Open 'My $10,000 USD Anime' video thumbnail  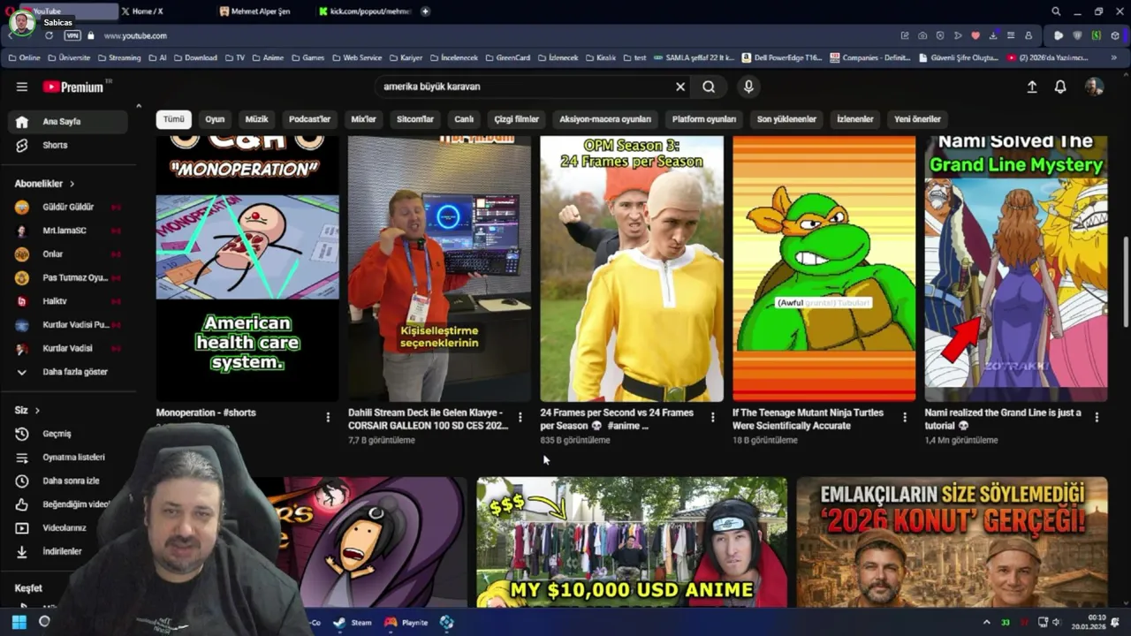point(632,541)
